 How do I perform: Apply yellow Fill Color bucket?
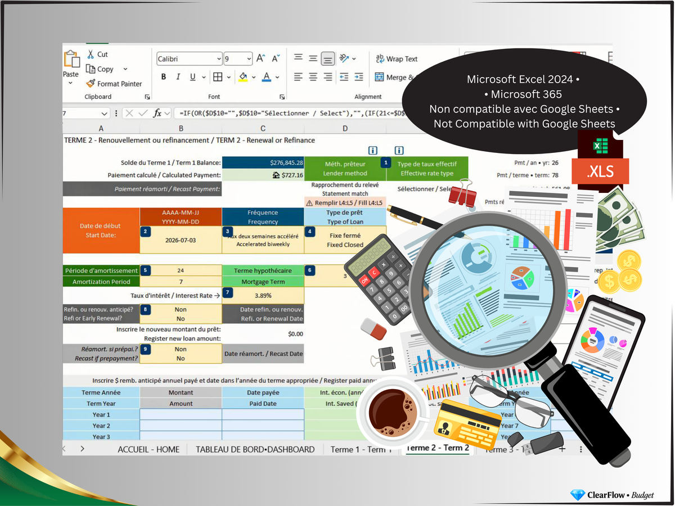(x=244, y=77)
